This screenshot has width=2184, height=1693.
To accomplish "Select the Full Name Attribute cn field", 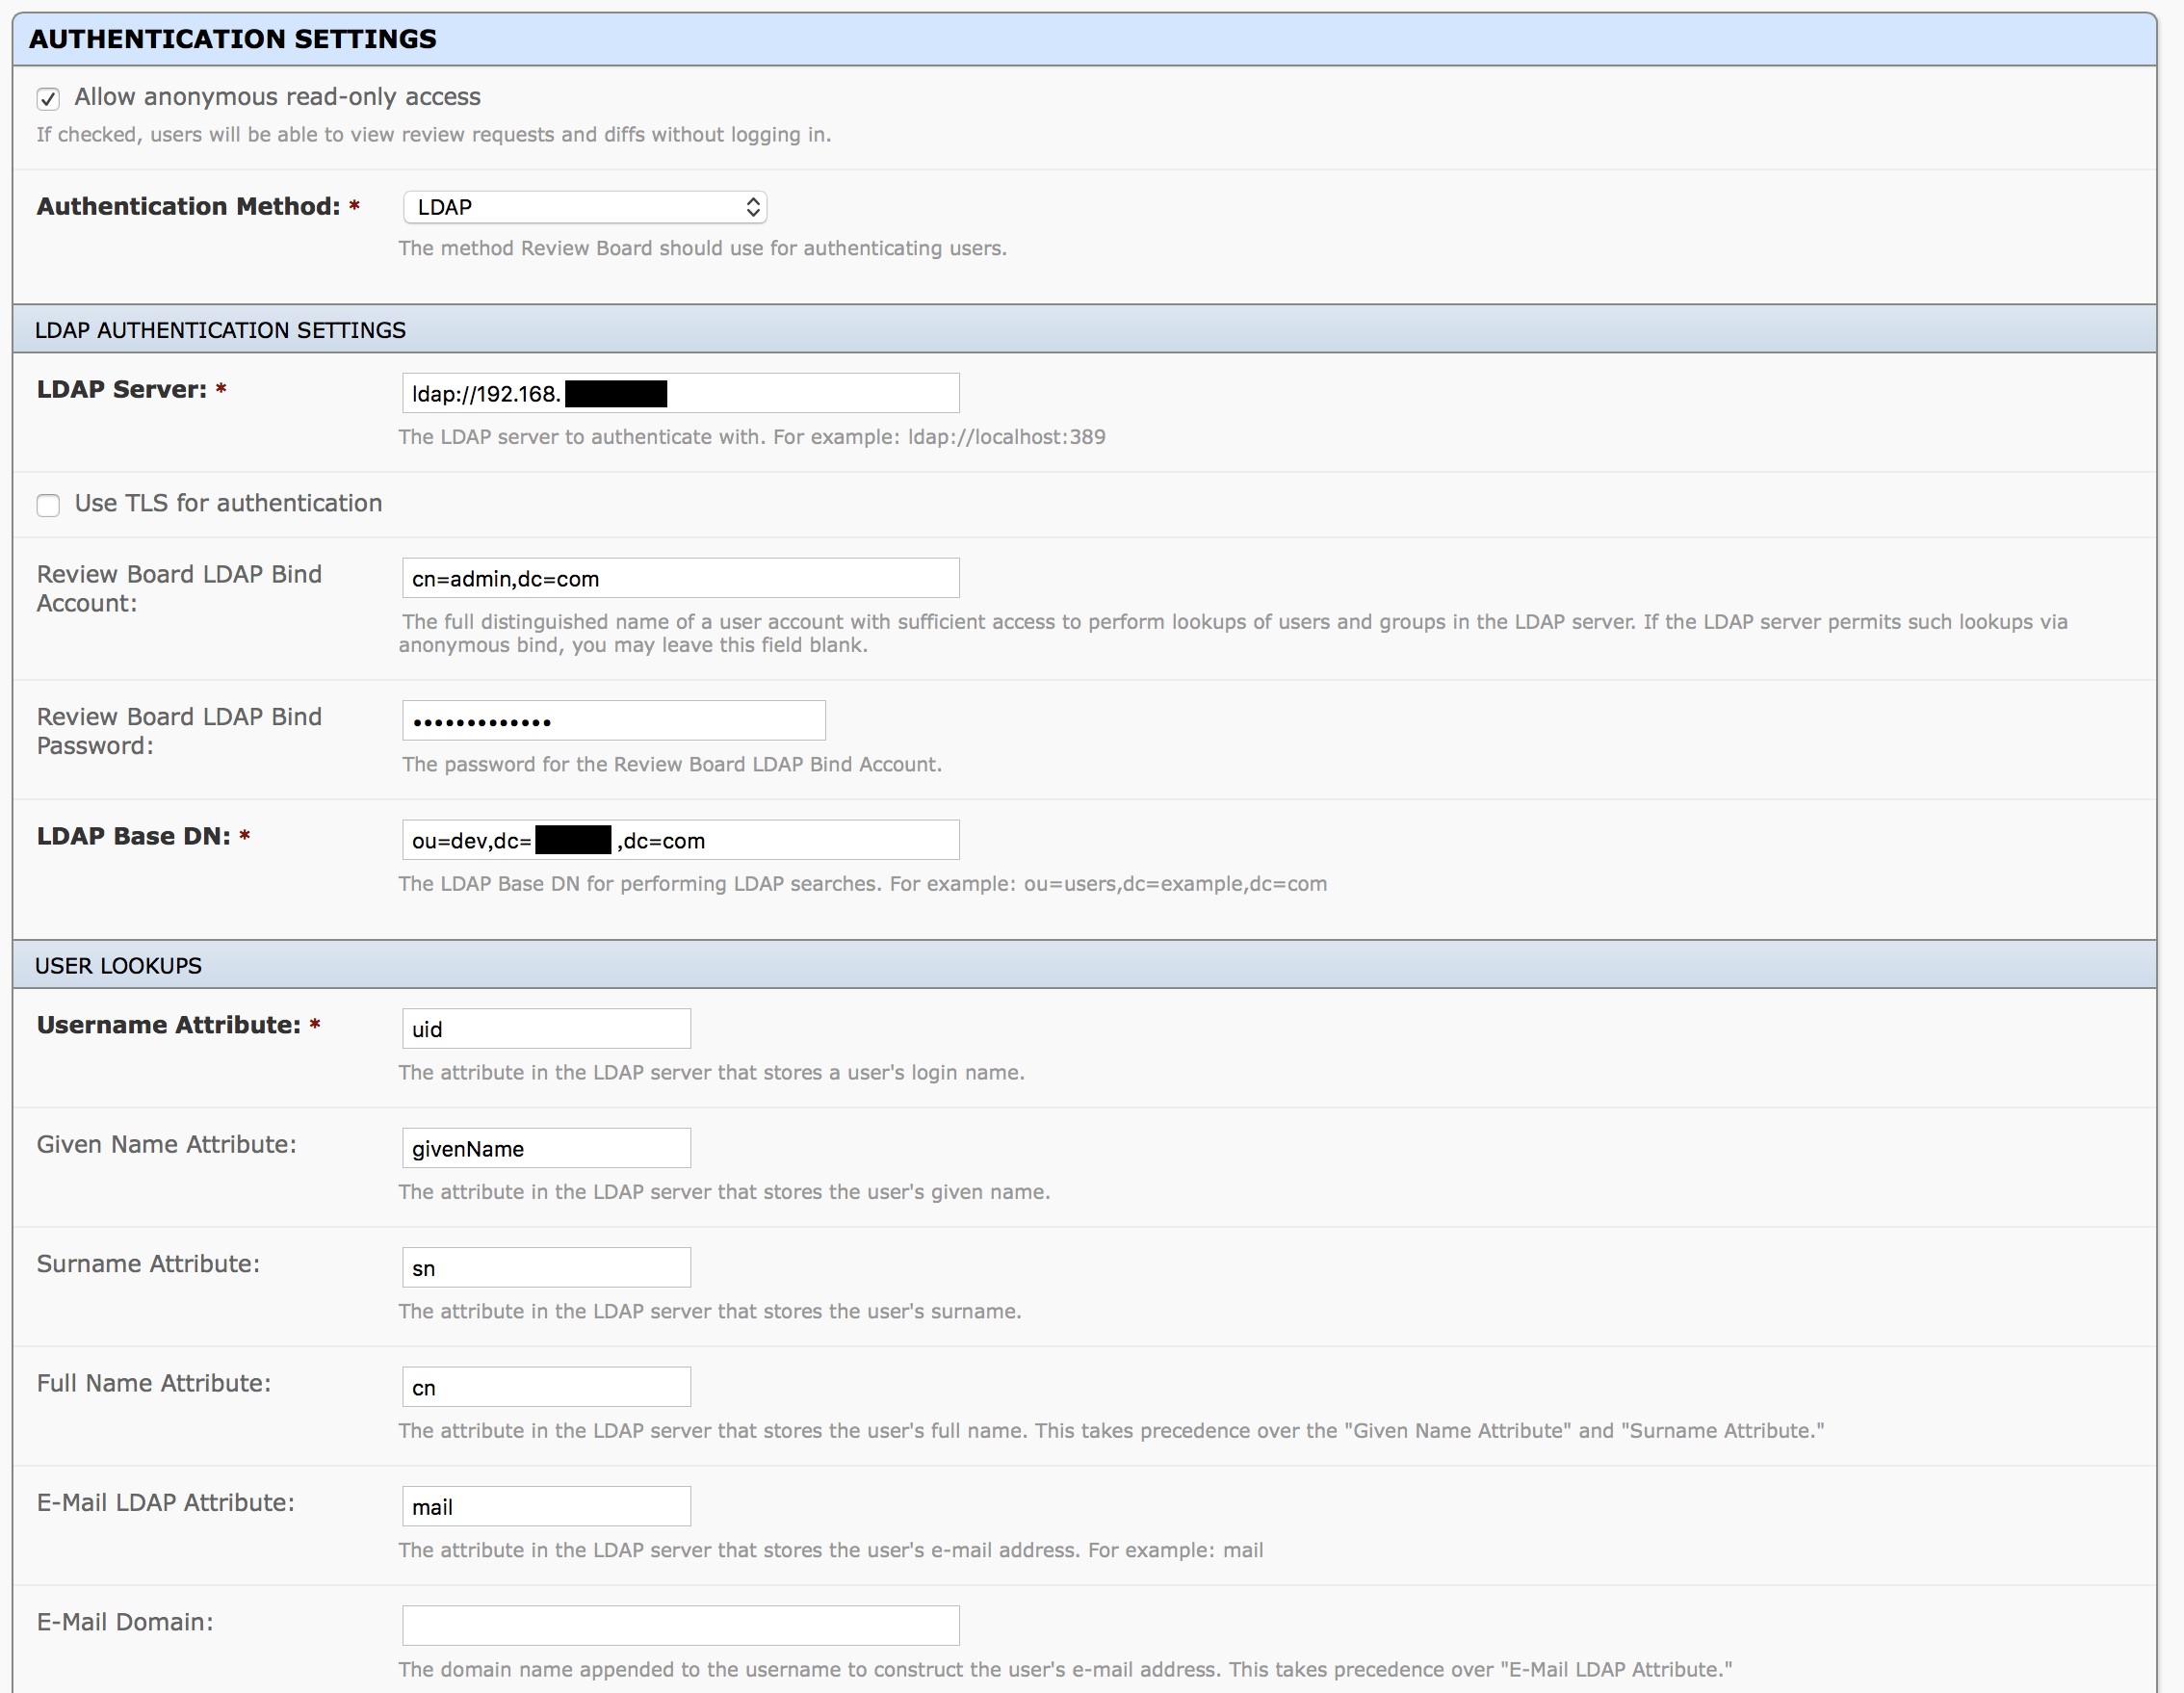I will tap(547, 1387).
